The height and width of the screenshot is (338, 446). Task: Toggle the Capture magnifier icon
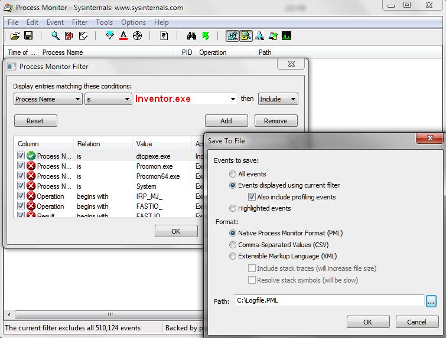(55, 36)
